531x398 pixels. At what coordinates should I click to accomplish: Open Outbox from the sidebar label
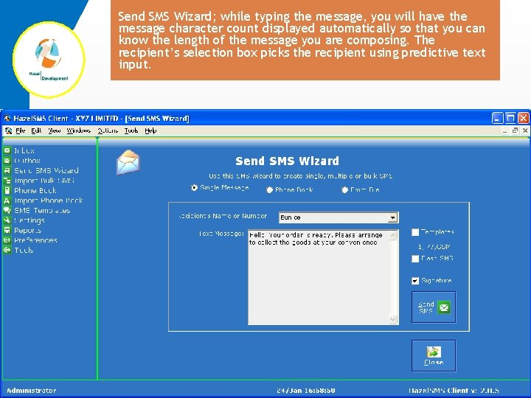tap(27, 161)
